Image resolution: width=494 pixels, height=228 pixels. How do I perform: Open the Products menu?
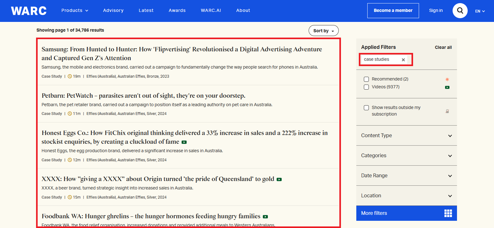(75, 11)
